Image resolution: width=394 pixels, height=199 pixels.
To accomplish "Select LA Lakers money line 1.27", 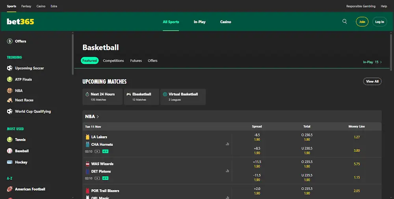I will [x=357, y=137].
